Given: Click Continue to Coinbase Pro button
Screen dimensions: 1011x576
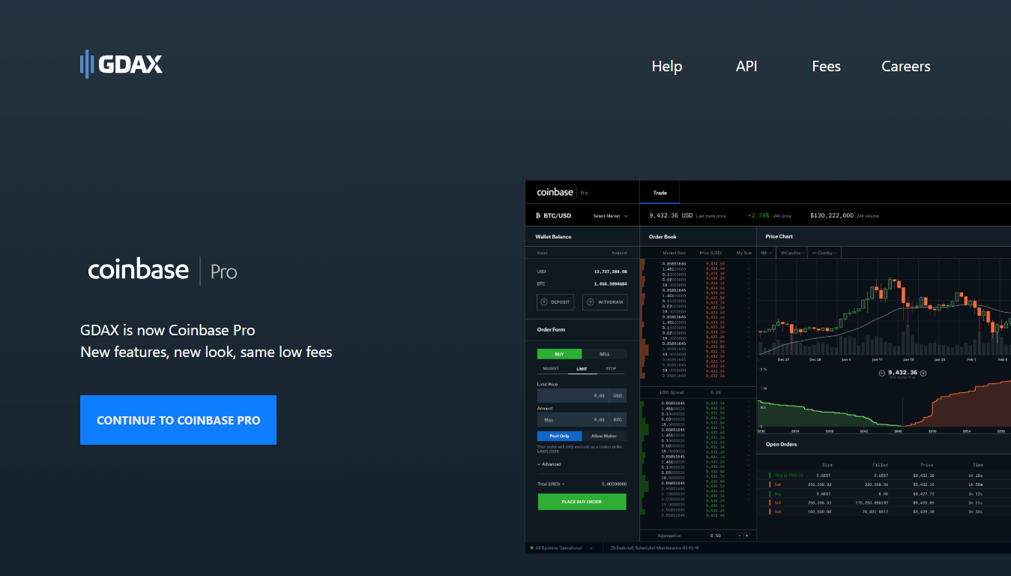Looking at the screenshot, I should pyautogui.click(x=178, y=420).
